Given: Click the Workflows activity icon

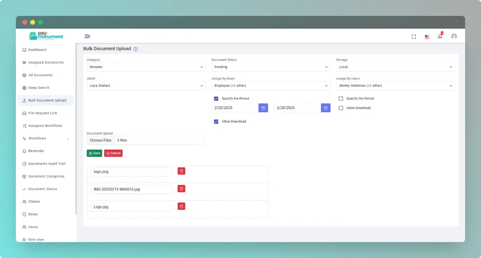Looking at the screenshot, I should 24,139.
